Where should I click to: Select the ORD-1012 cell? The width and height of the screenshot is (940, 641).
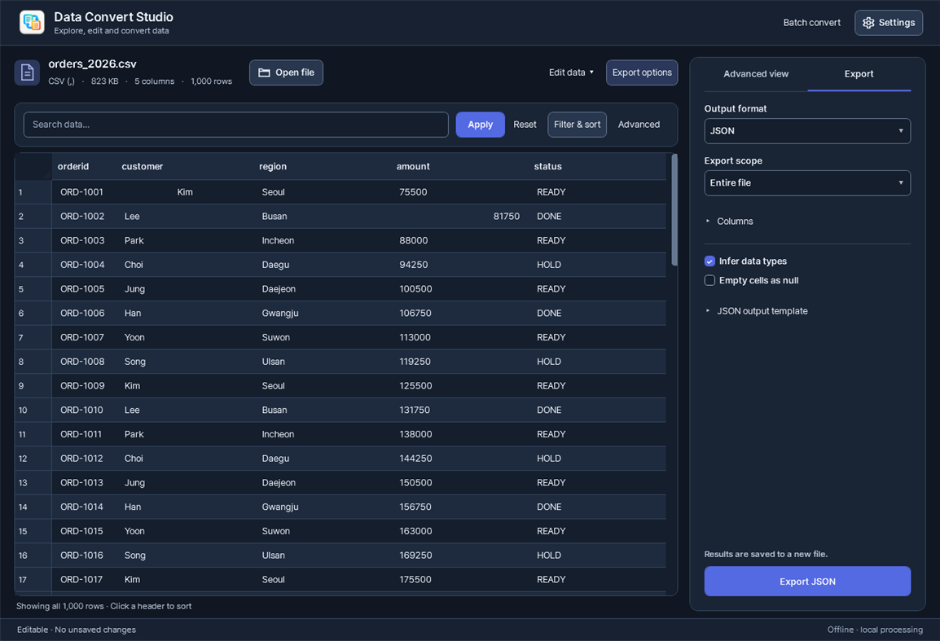coord(84,459)
